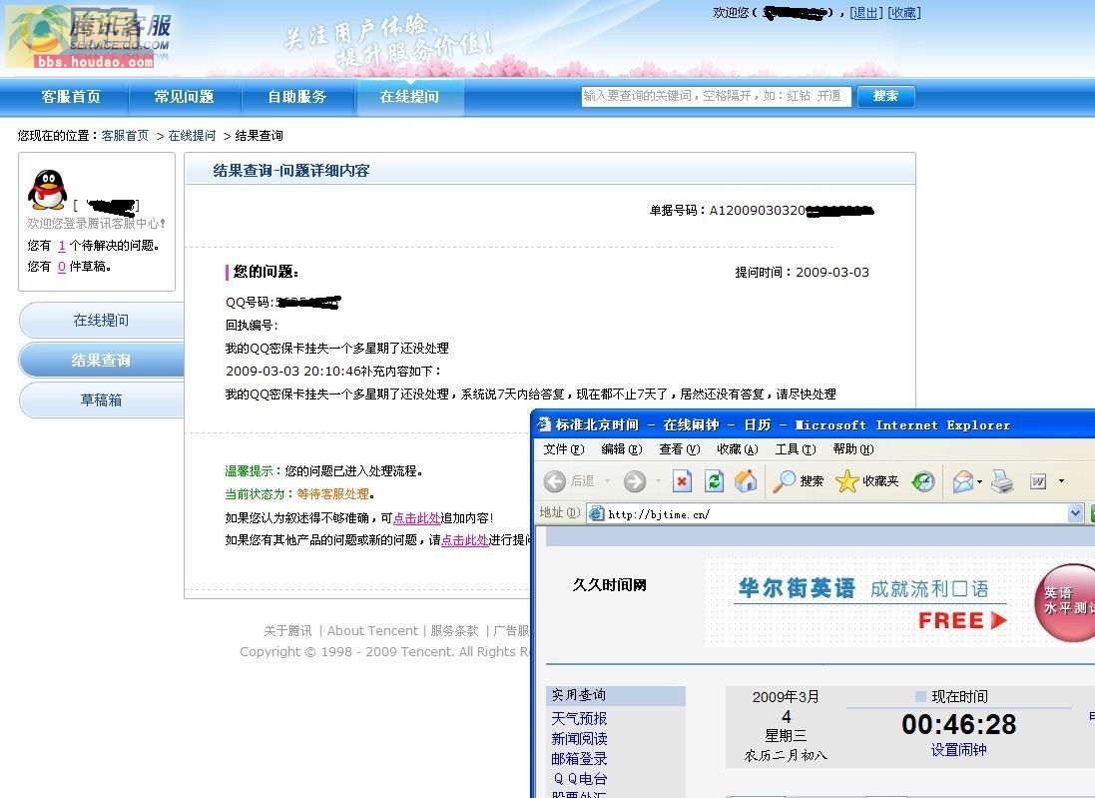Open the 查看(V) menu in Internet Explorer
1095x798 pixels.
(x=680, y=449)
